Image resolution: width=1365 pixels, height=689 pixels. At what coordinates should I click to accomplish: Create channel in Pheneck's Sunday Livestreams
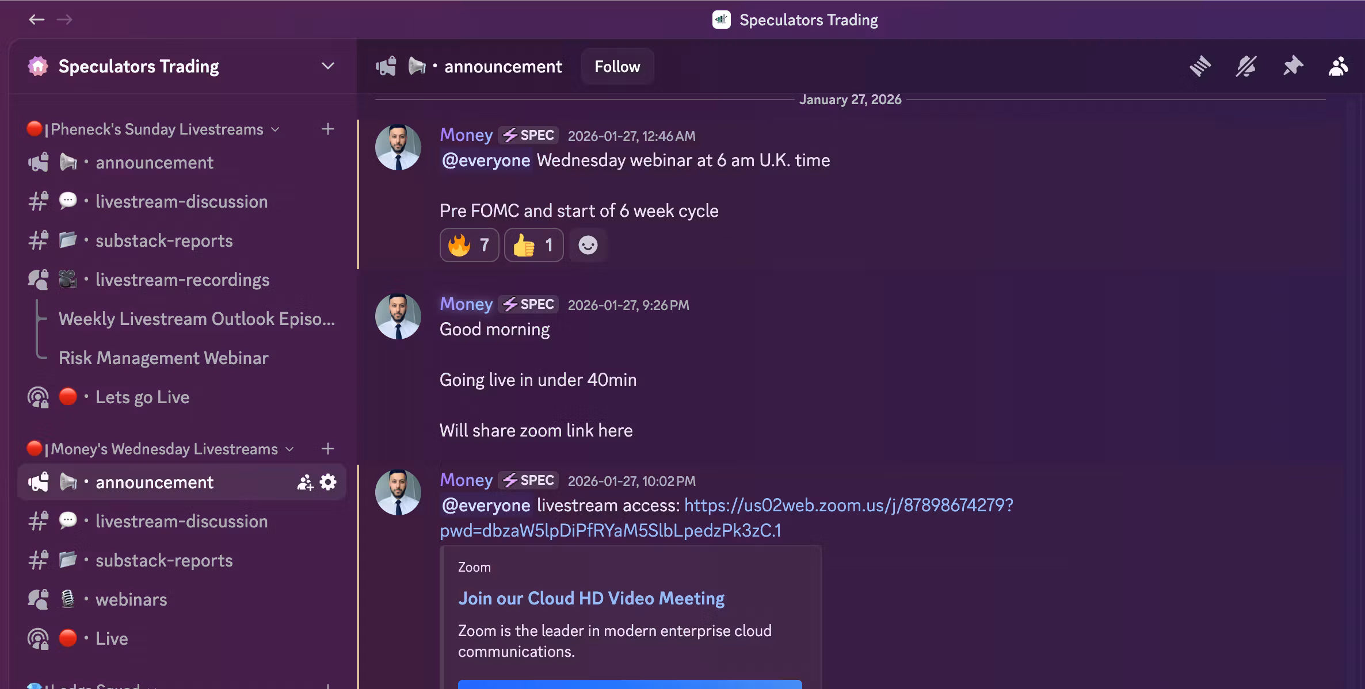click(328, 129)
